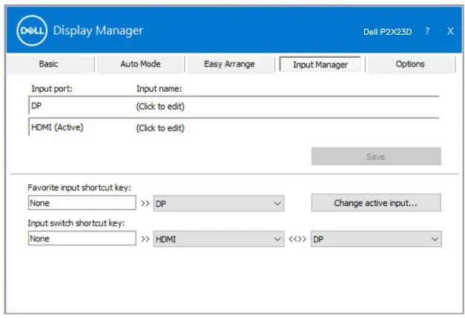
Task: Click the Dell logo icon
Action: pos(32,30)
